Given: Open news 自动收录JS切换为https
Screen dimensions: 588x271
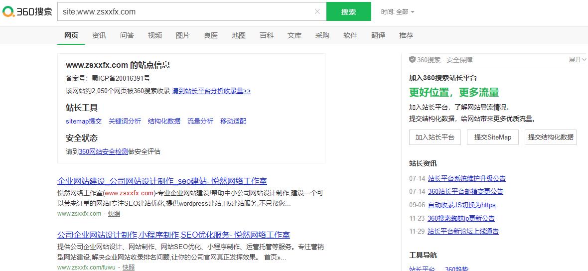Looking at the screenshot, I should [x=461, y=205].
